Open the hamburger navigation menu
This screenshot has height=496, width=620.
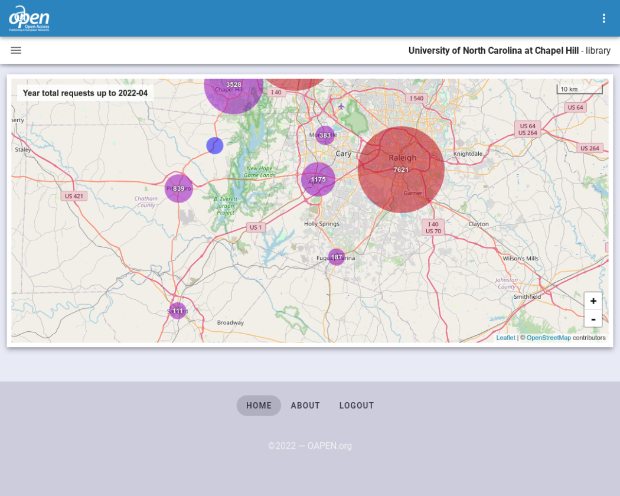[16, 50]
